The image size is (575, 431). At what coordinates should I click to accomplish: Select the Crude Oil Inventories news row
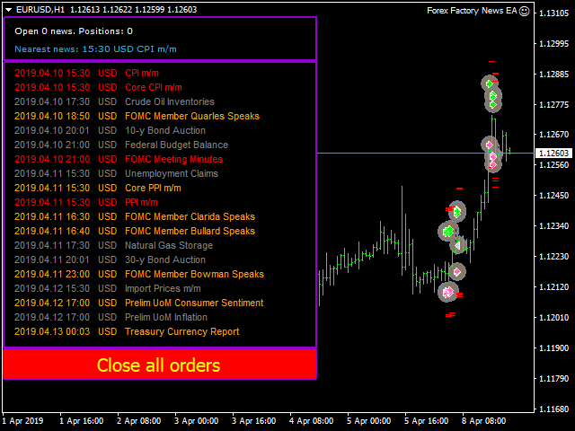(x=114, y=101)
